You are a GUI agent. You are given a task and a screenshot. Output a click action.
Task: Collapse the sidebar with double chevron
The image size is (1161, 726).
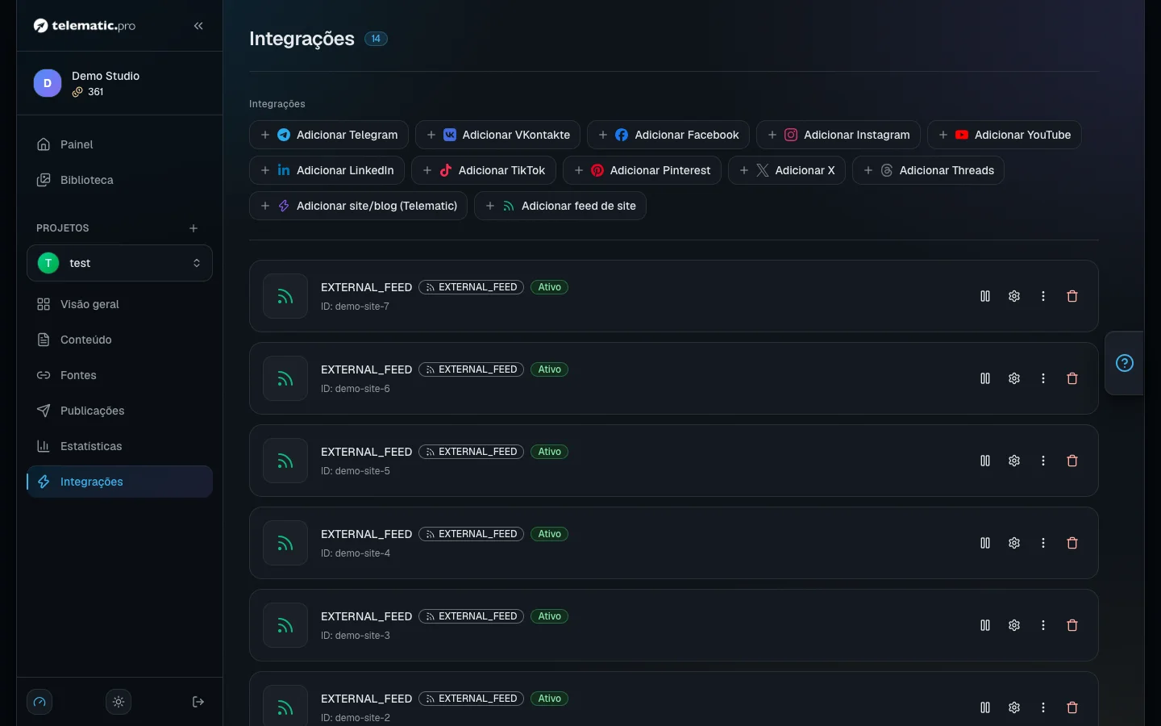click(x=198, y=26)
